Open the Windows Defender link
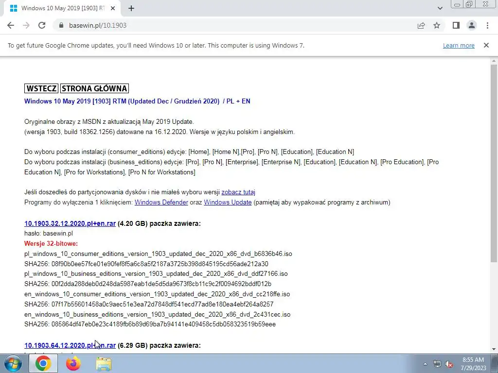This screenshot has height=373, width=498. pyautogui.click(x=161, y=203)
